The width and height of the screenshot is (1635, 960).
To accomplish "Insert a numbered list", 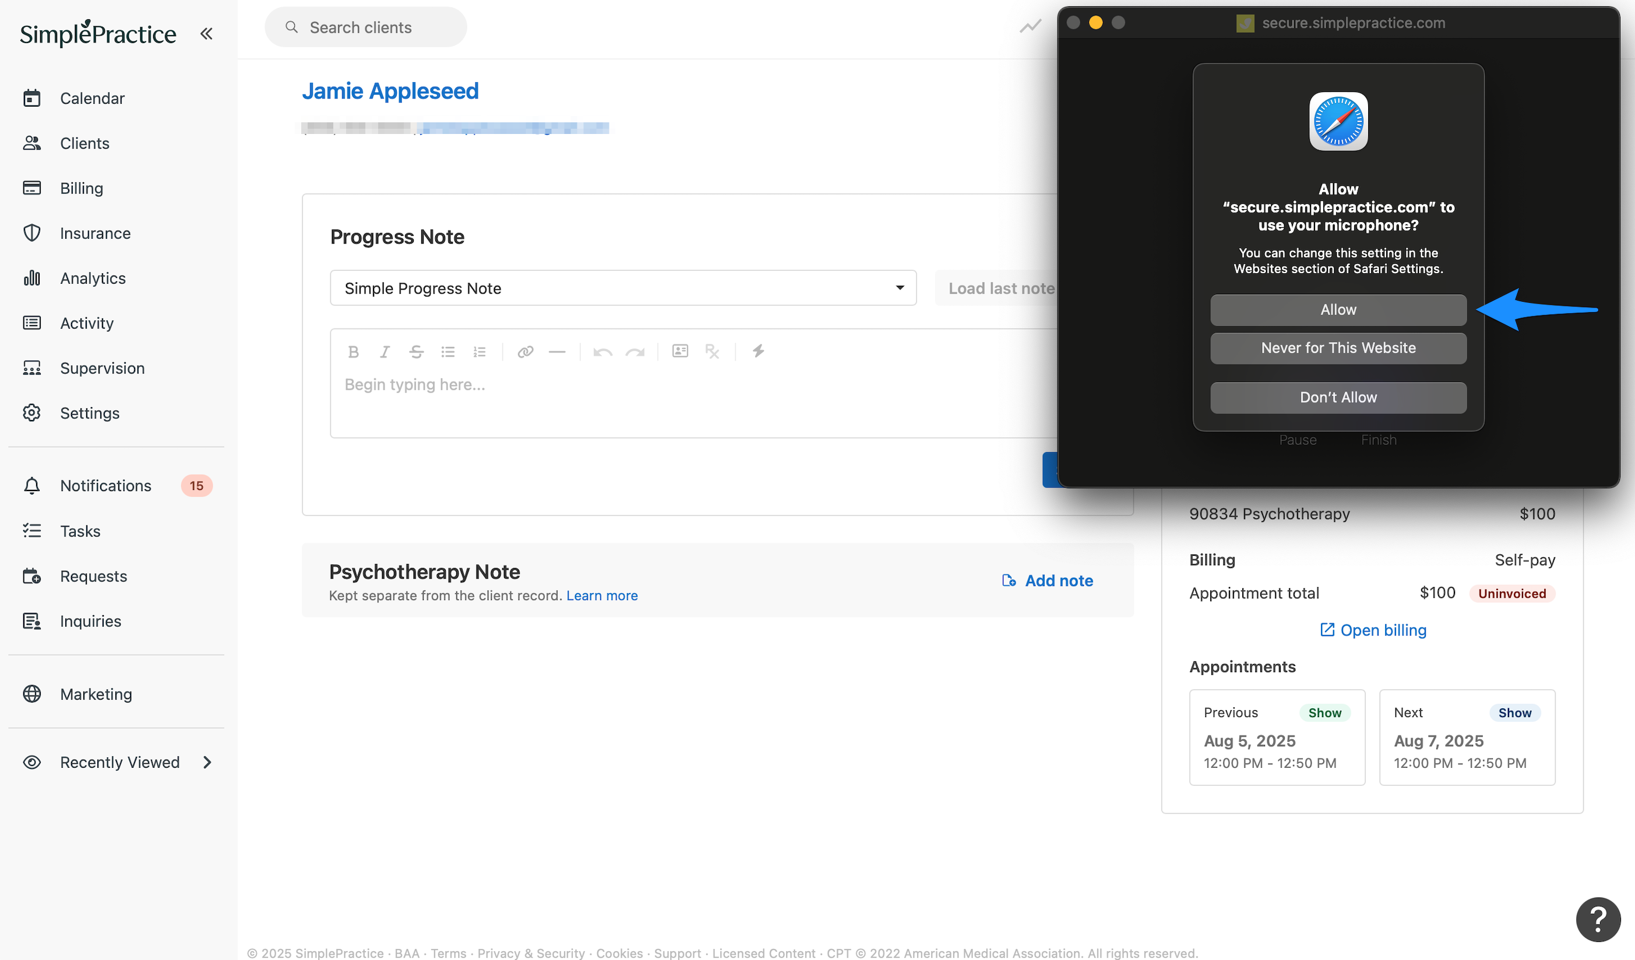I will tap(480, 352).
